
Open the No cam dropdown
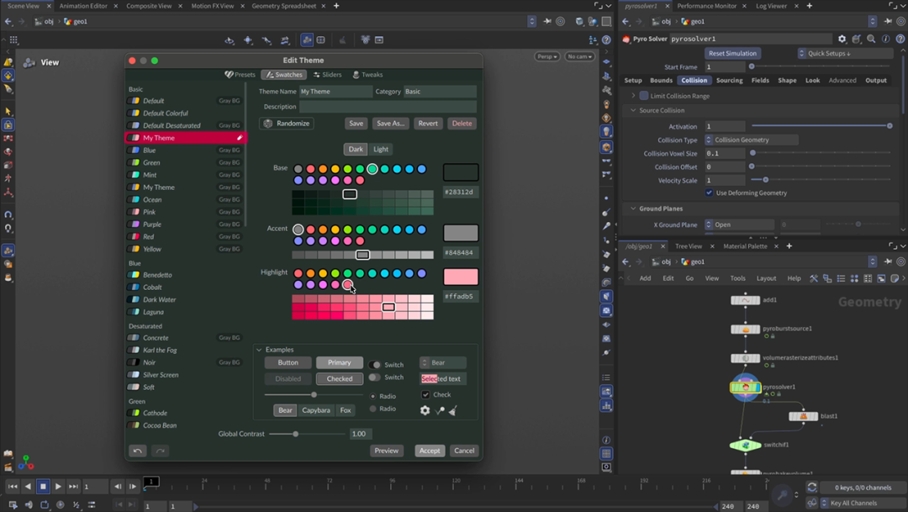coord(579,56)
